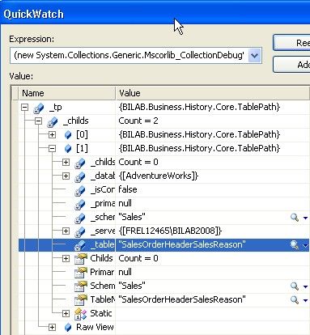
Task: Open visualizer magnifier for TableN row
Action: [295, 300]
